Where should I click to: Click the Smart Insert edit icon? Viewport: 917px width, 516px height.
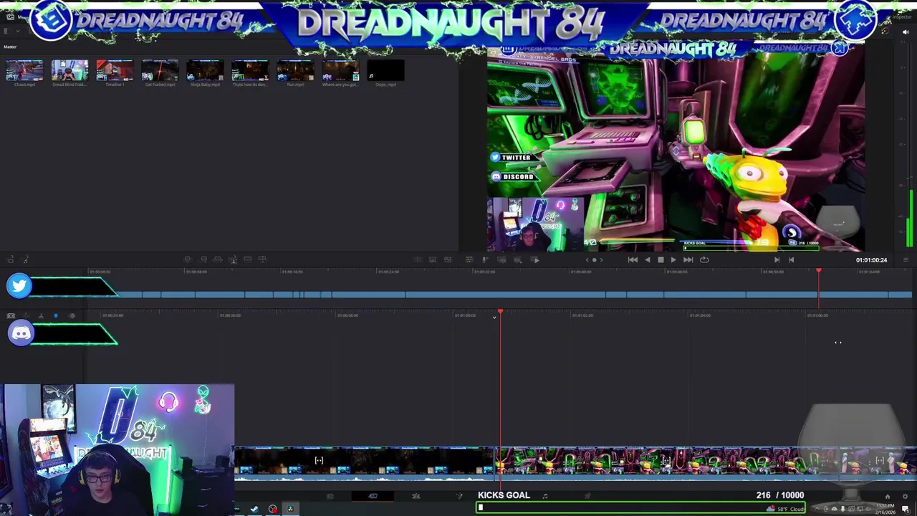(188, 259)
